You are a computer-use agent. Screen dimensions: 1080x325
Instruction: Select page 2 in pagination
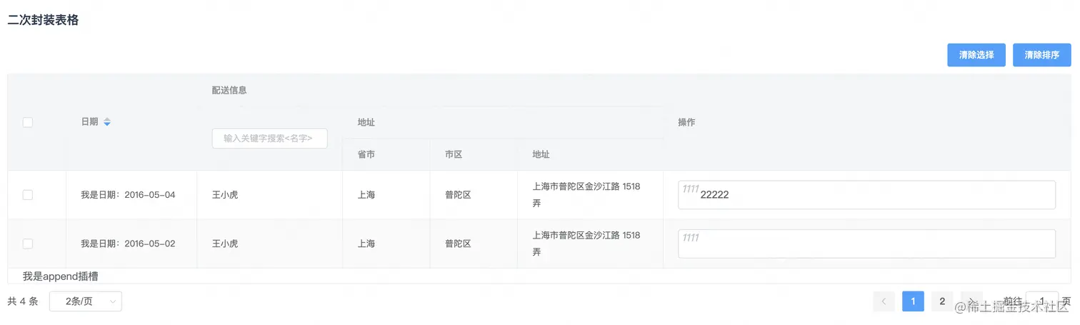point(942,301)
